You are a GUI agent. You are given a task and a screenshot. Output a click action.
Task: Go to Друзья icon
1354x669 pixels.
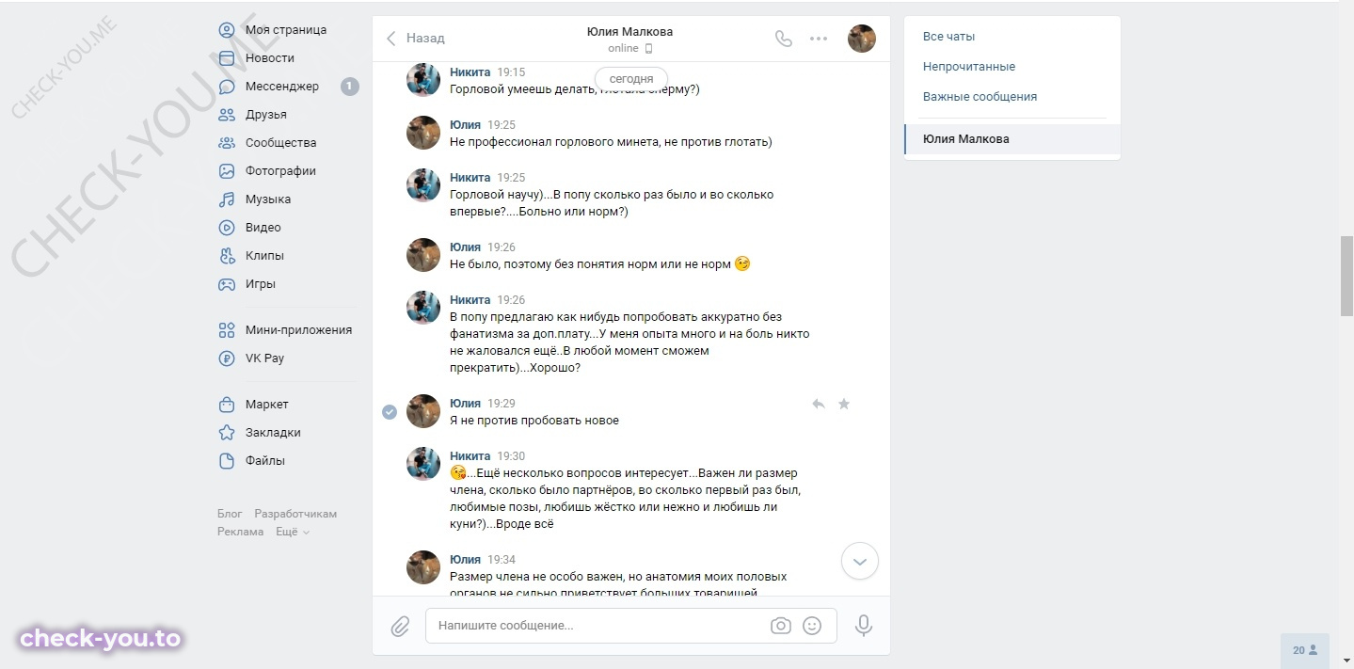pos(227,115)
